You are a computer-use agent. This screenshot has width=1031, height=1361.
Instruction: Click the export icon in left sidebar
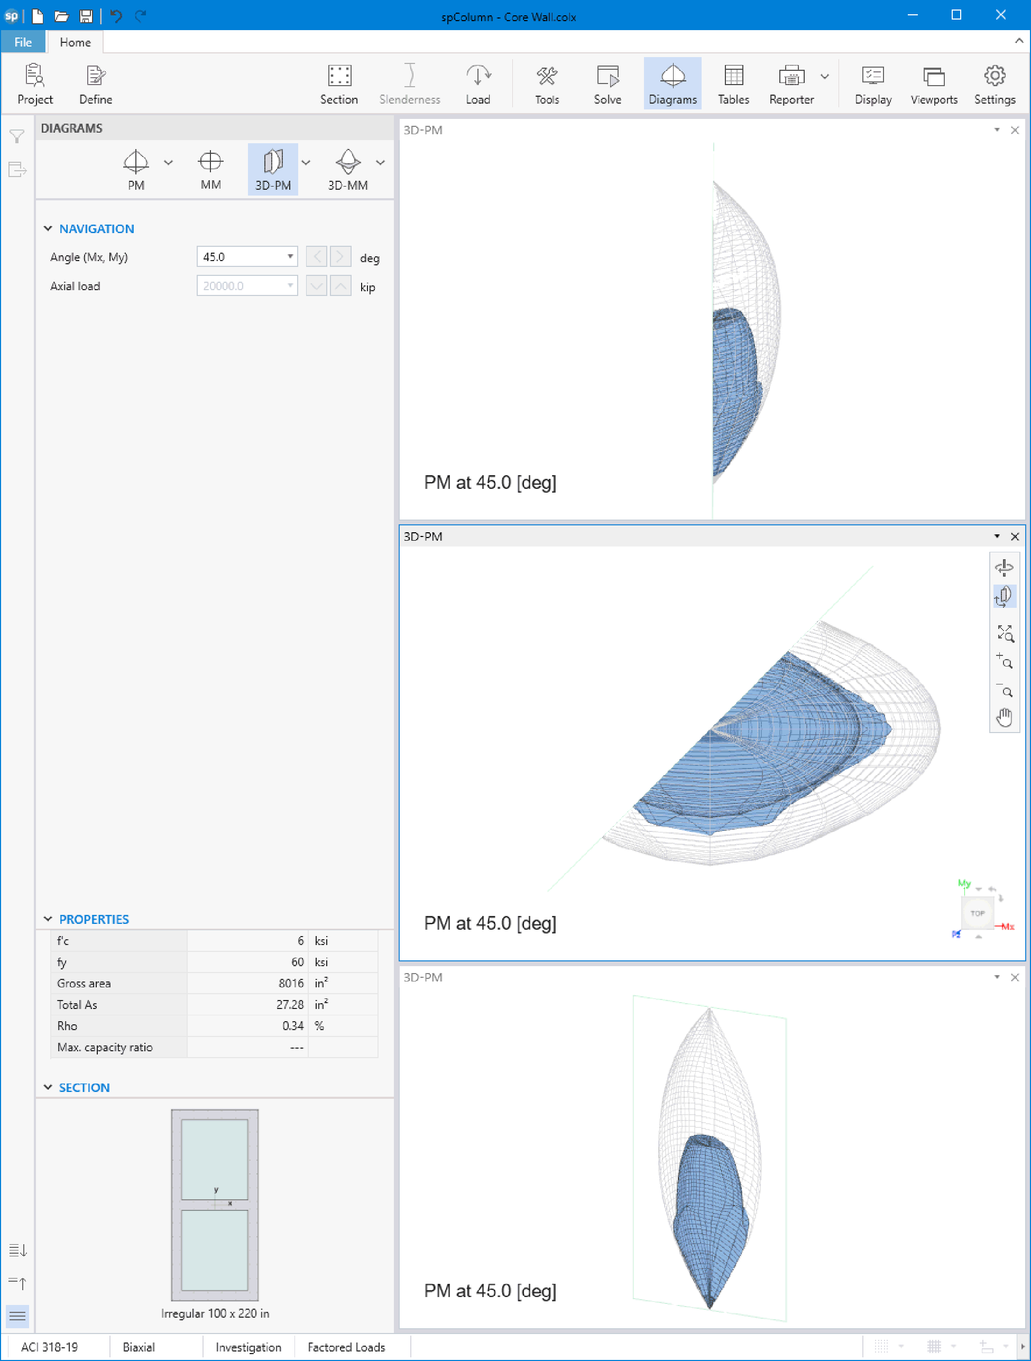click(x=17, y=170)
